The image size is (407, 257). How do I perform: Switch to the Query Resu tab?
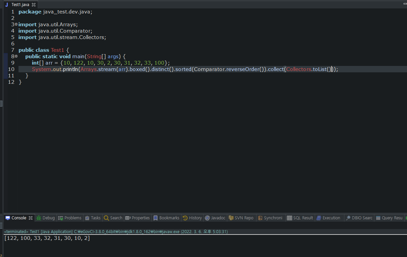389,218
